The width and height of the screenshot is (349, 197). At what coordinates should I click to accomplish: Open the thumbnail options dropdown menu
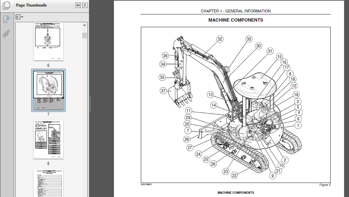coord(19,17)
